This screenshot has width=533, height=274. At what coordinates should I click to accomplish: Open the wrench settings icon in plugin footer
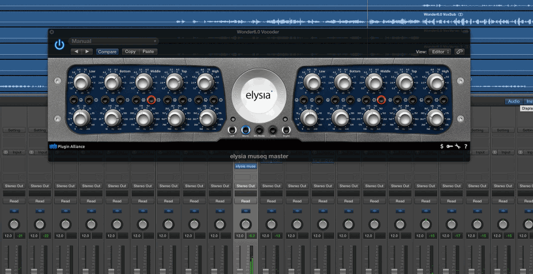[x=457, y=147]
